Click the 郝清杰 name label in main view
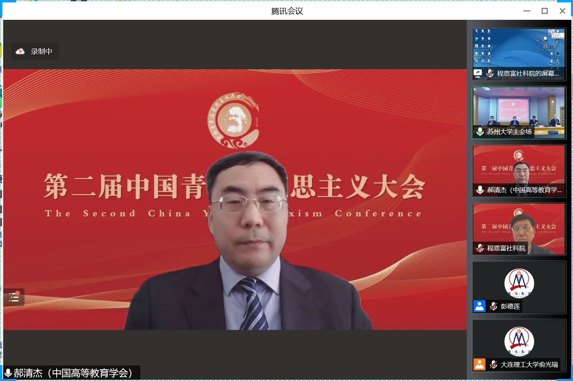Viewport: 573px width, 381px height. (x=73, y=373)
